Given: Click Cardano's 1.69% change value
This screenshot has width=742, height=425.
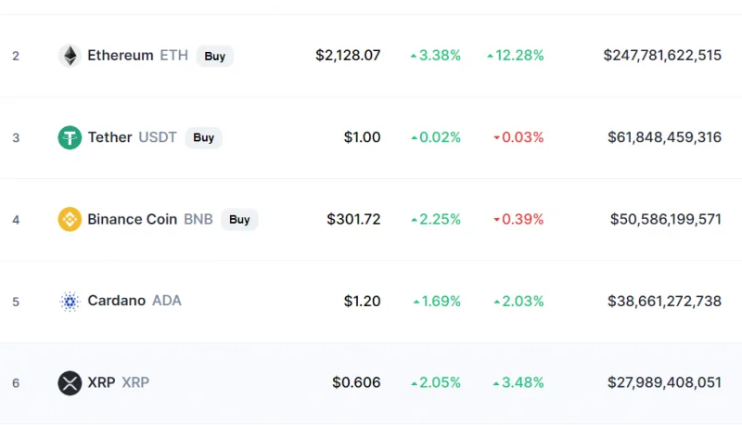Looking at the screenshot, I should point(437,301).
